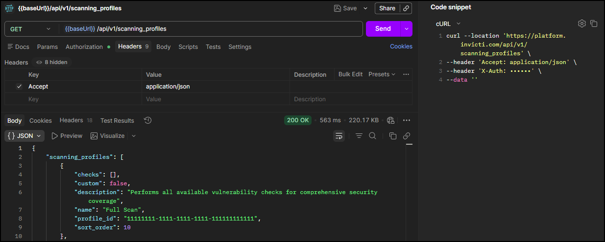The width and height of the screenshot is (605, 242).
Task: Open the Save options dropdown arrow
Action: (x=365, y=8)
